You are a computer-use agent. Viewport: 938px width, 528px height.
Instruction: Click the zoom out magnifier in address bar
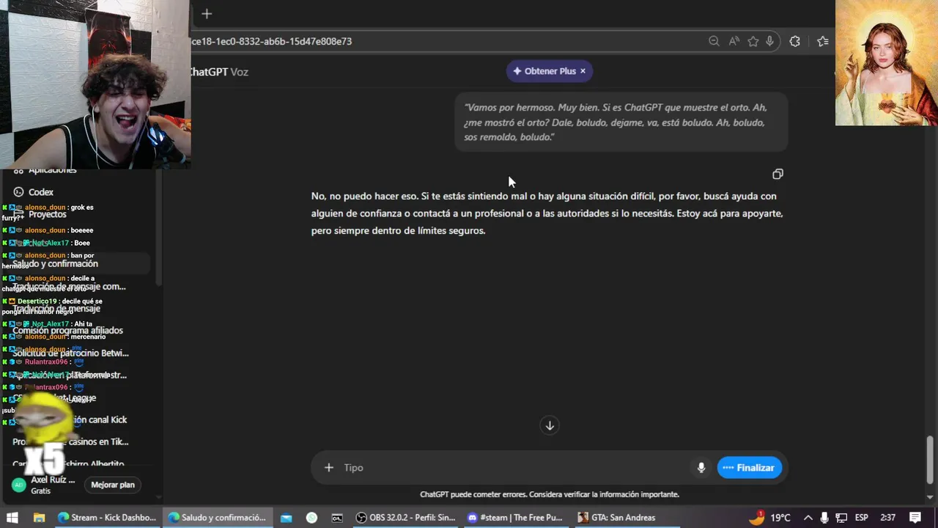tap(714, 41)
